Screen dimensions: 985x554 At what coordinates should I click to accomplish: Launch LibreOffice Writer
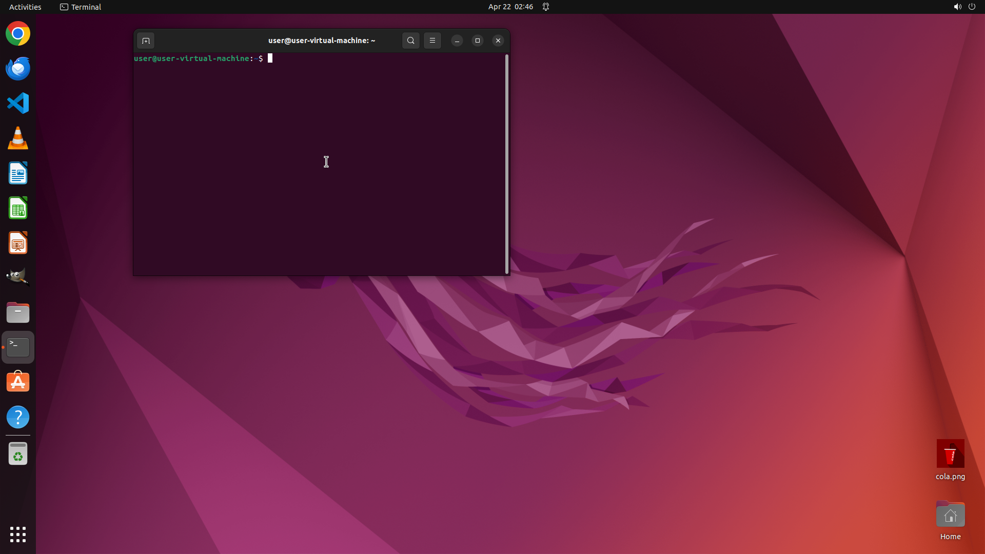[18, 173]
